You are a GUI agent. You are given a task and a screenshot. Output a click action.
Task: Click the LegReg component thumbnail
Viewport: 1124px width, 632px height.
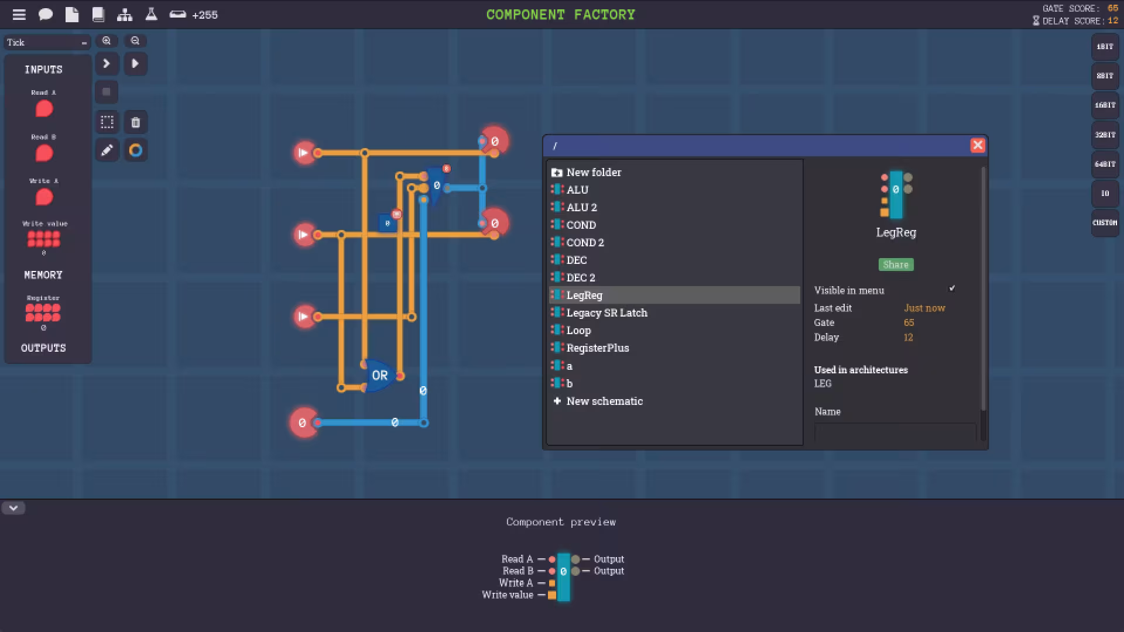pyautogui.click(x=896, y=195)
